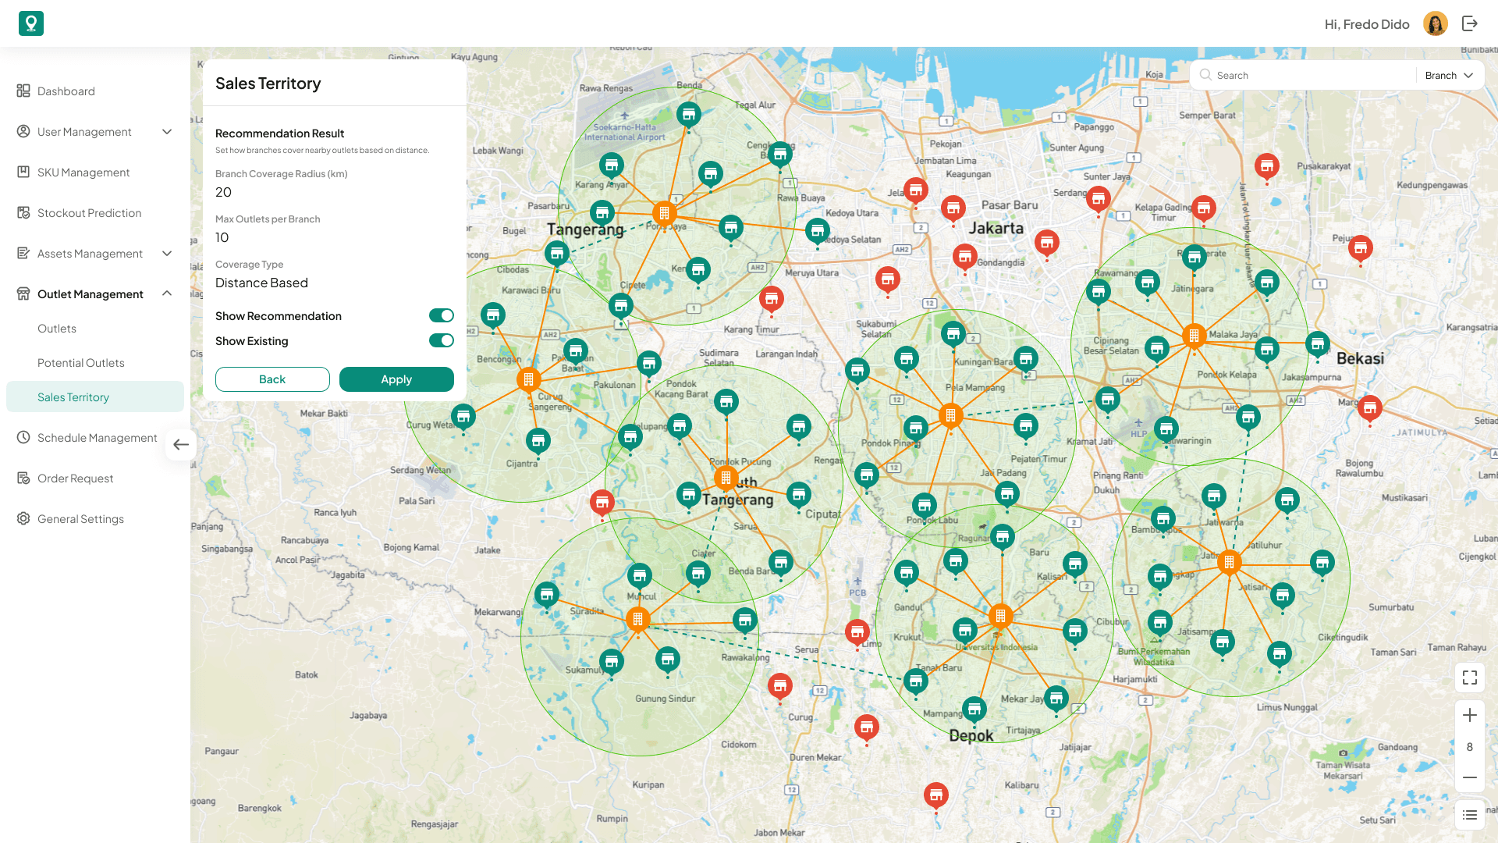
Task: Open the map legend list icon
Action: click(x=1470, y=815)
